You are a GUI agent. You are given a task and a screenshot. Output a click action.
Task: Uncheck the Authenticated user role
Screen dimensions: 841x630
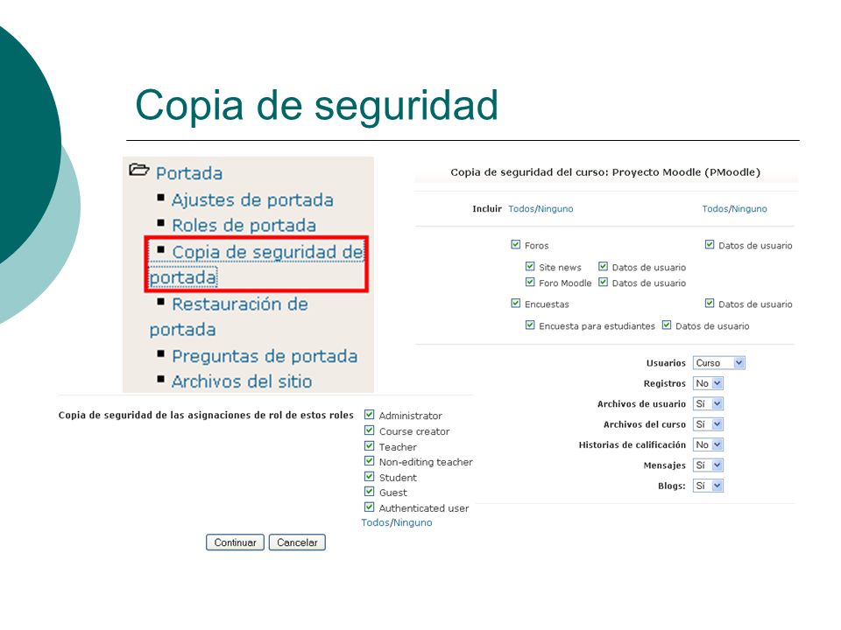tap(369, 507)
